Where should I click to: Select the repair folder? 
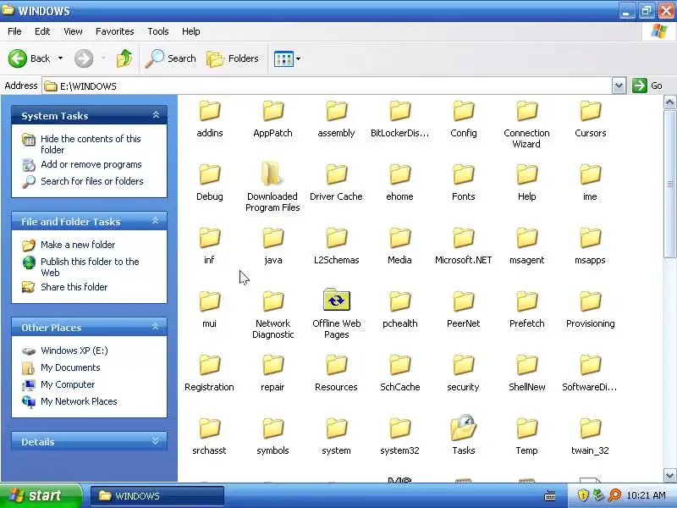click(272, 373)
